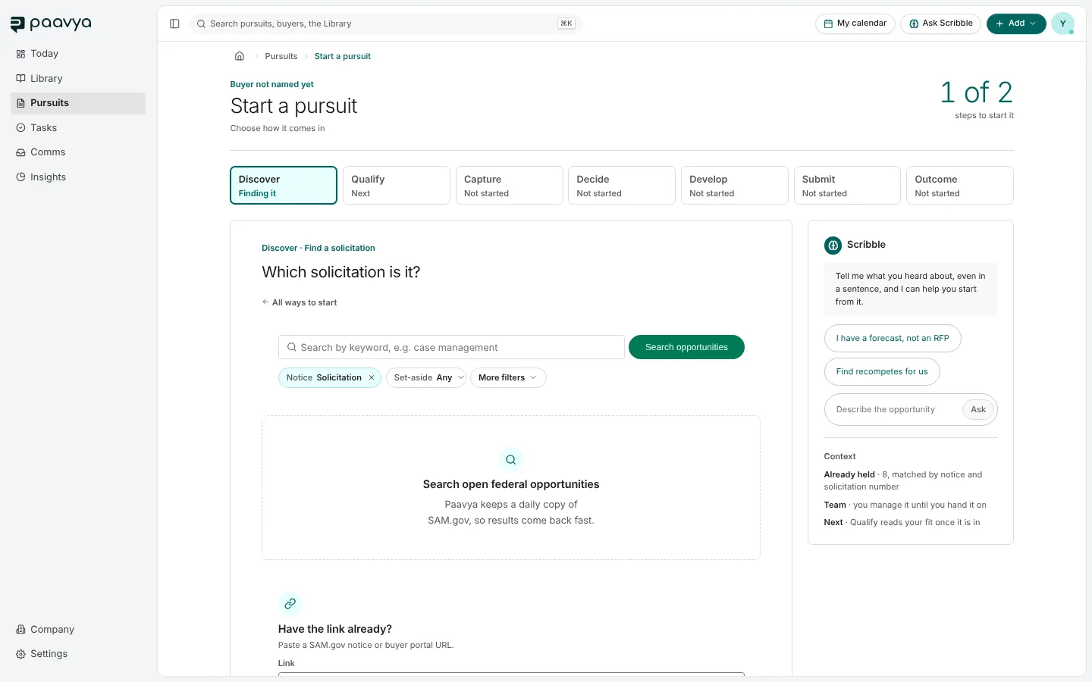Open My calendar
1092x682 pixels.
(855, 23)
